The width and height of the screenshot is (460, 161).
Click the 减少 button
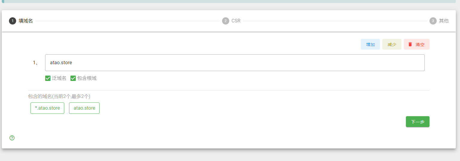[392, 44]
